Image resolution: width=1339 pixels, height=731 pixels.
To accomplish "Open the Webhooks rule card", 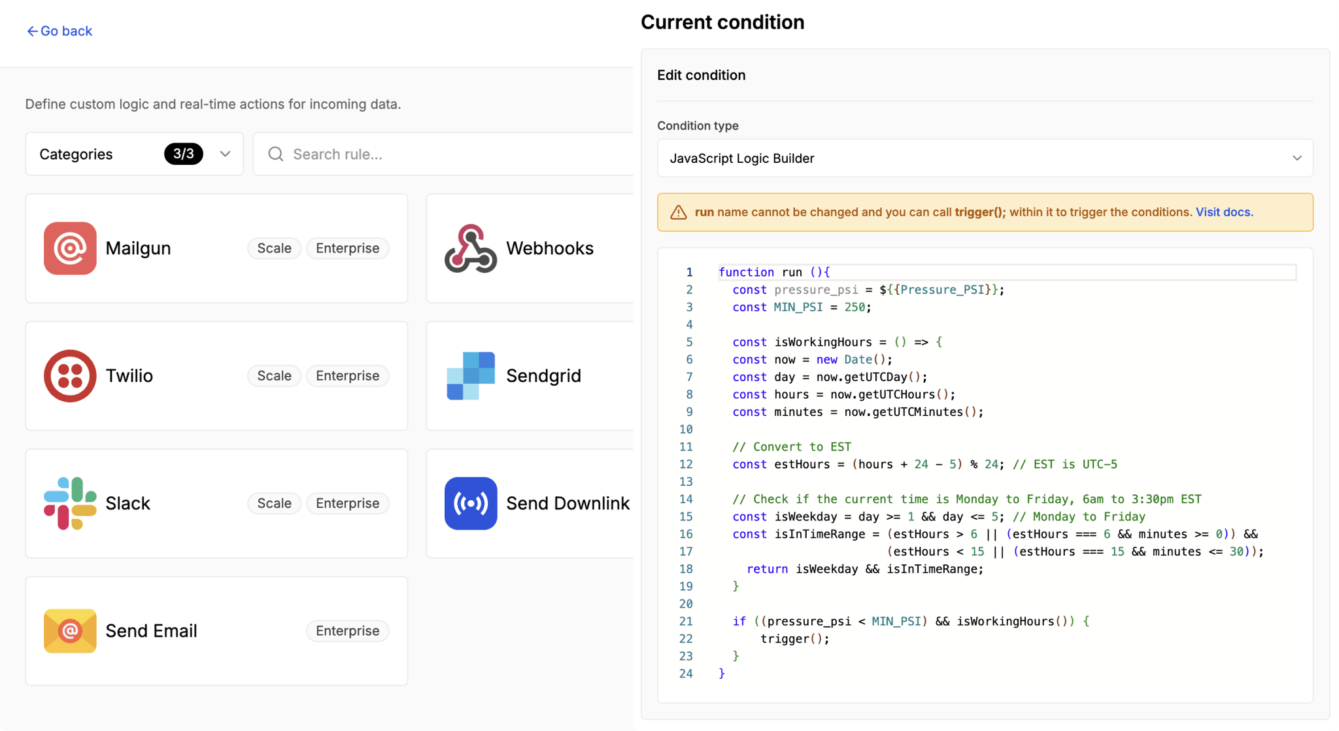I will click(x=530, y=248).
